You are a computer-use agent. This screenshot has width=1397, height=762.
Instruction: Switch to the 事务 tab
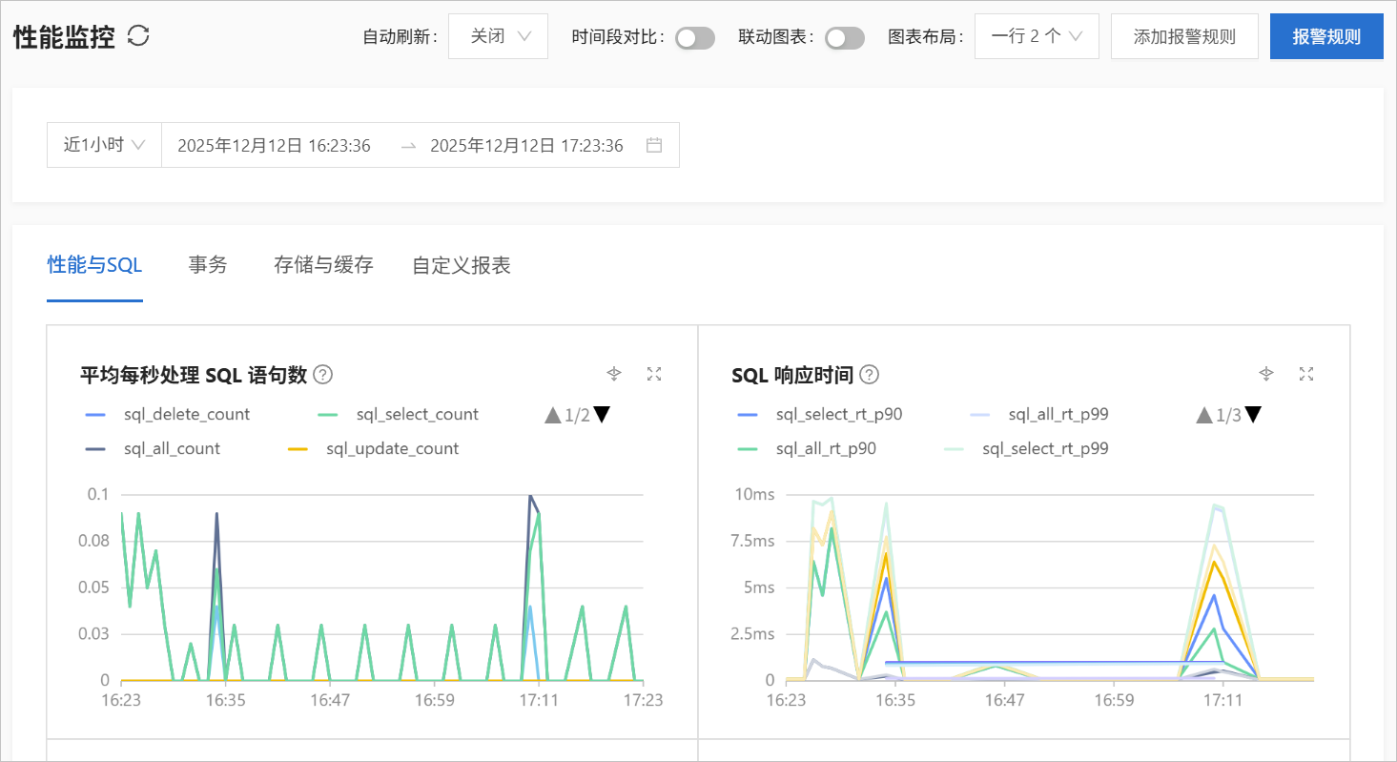click(208, 265)
